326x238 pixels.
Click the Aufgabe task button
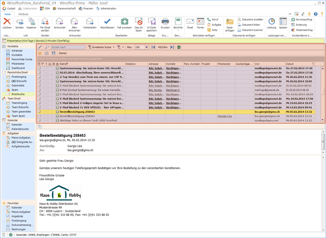(214, 25)
